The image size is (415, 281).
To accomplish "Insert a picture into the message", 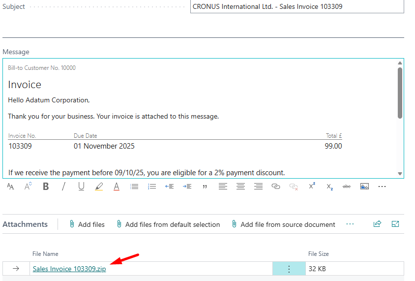I will coord(364,187).
